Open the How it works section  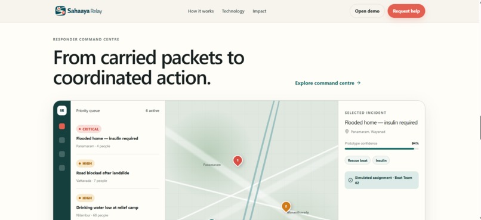pyautogui.click(x=201, y=11)
